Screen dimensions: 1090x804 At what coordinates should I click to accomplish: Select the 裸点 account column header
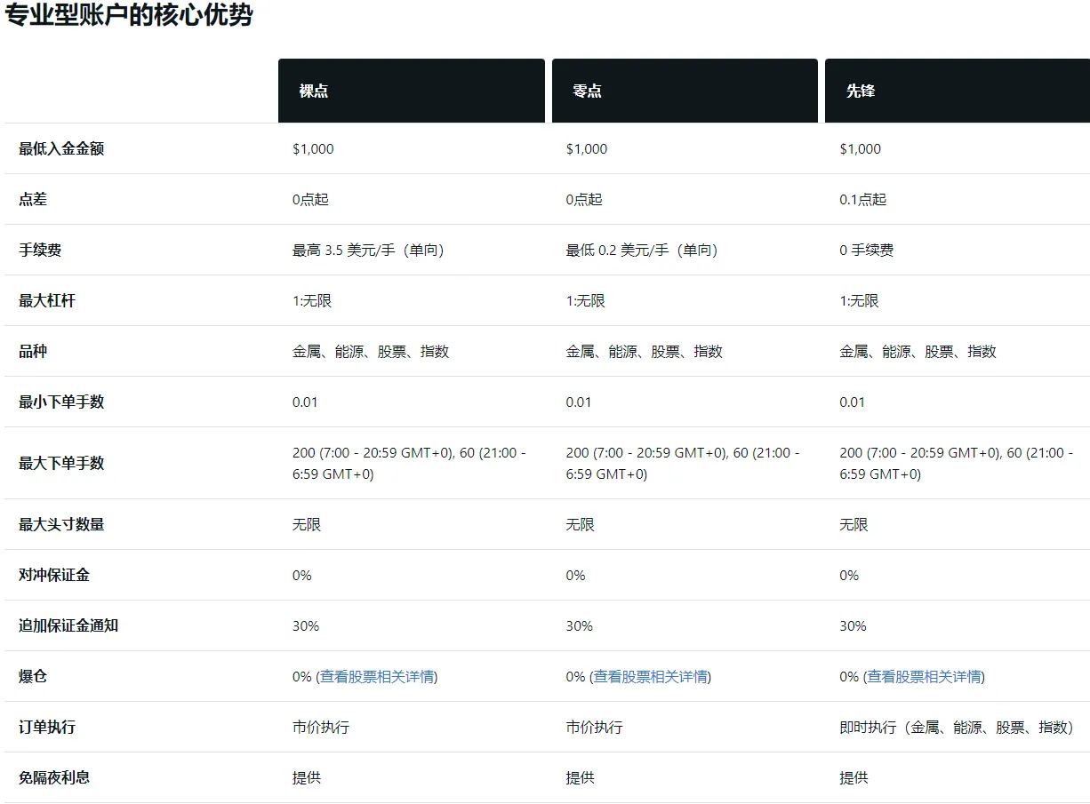412,91
